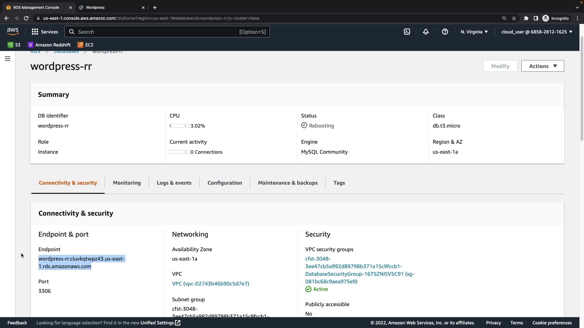Expand the N. Virginia region dropdown
The height and width of the screenshot is (328, 584).
tap(474, 32)
